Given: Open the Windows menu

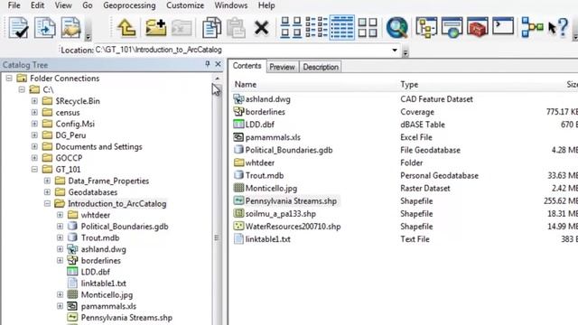Looking at the screenshot, I should tap(231, 5).
